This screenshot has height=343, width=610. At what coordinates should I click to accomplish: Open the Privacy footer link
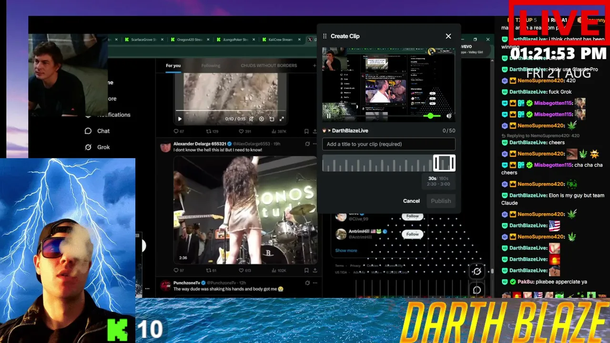[355, 266]
